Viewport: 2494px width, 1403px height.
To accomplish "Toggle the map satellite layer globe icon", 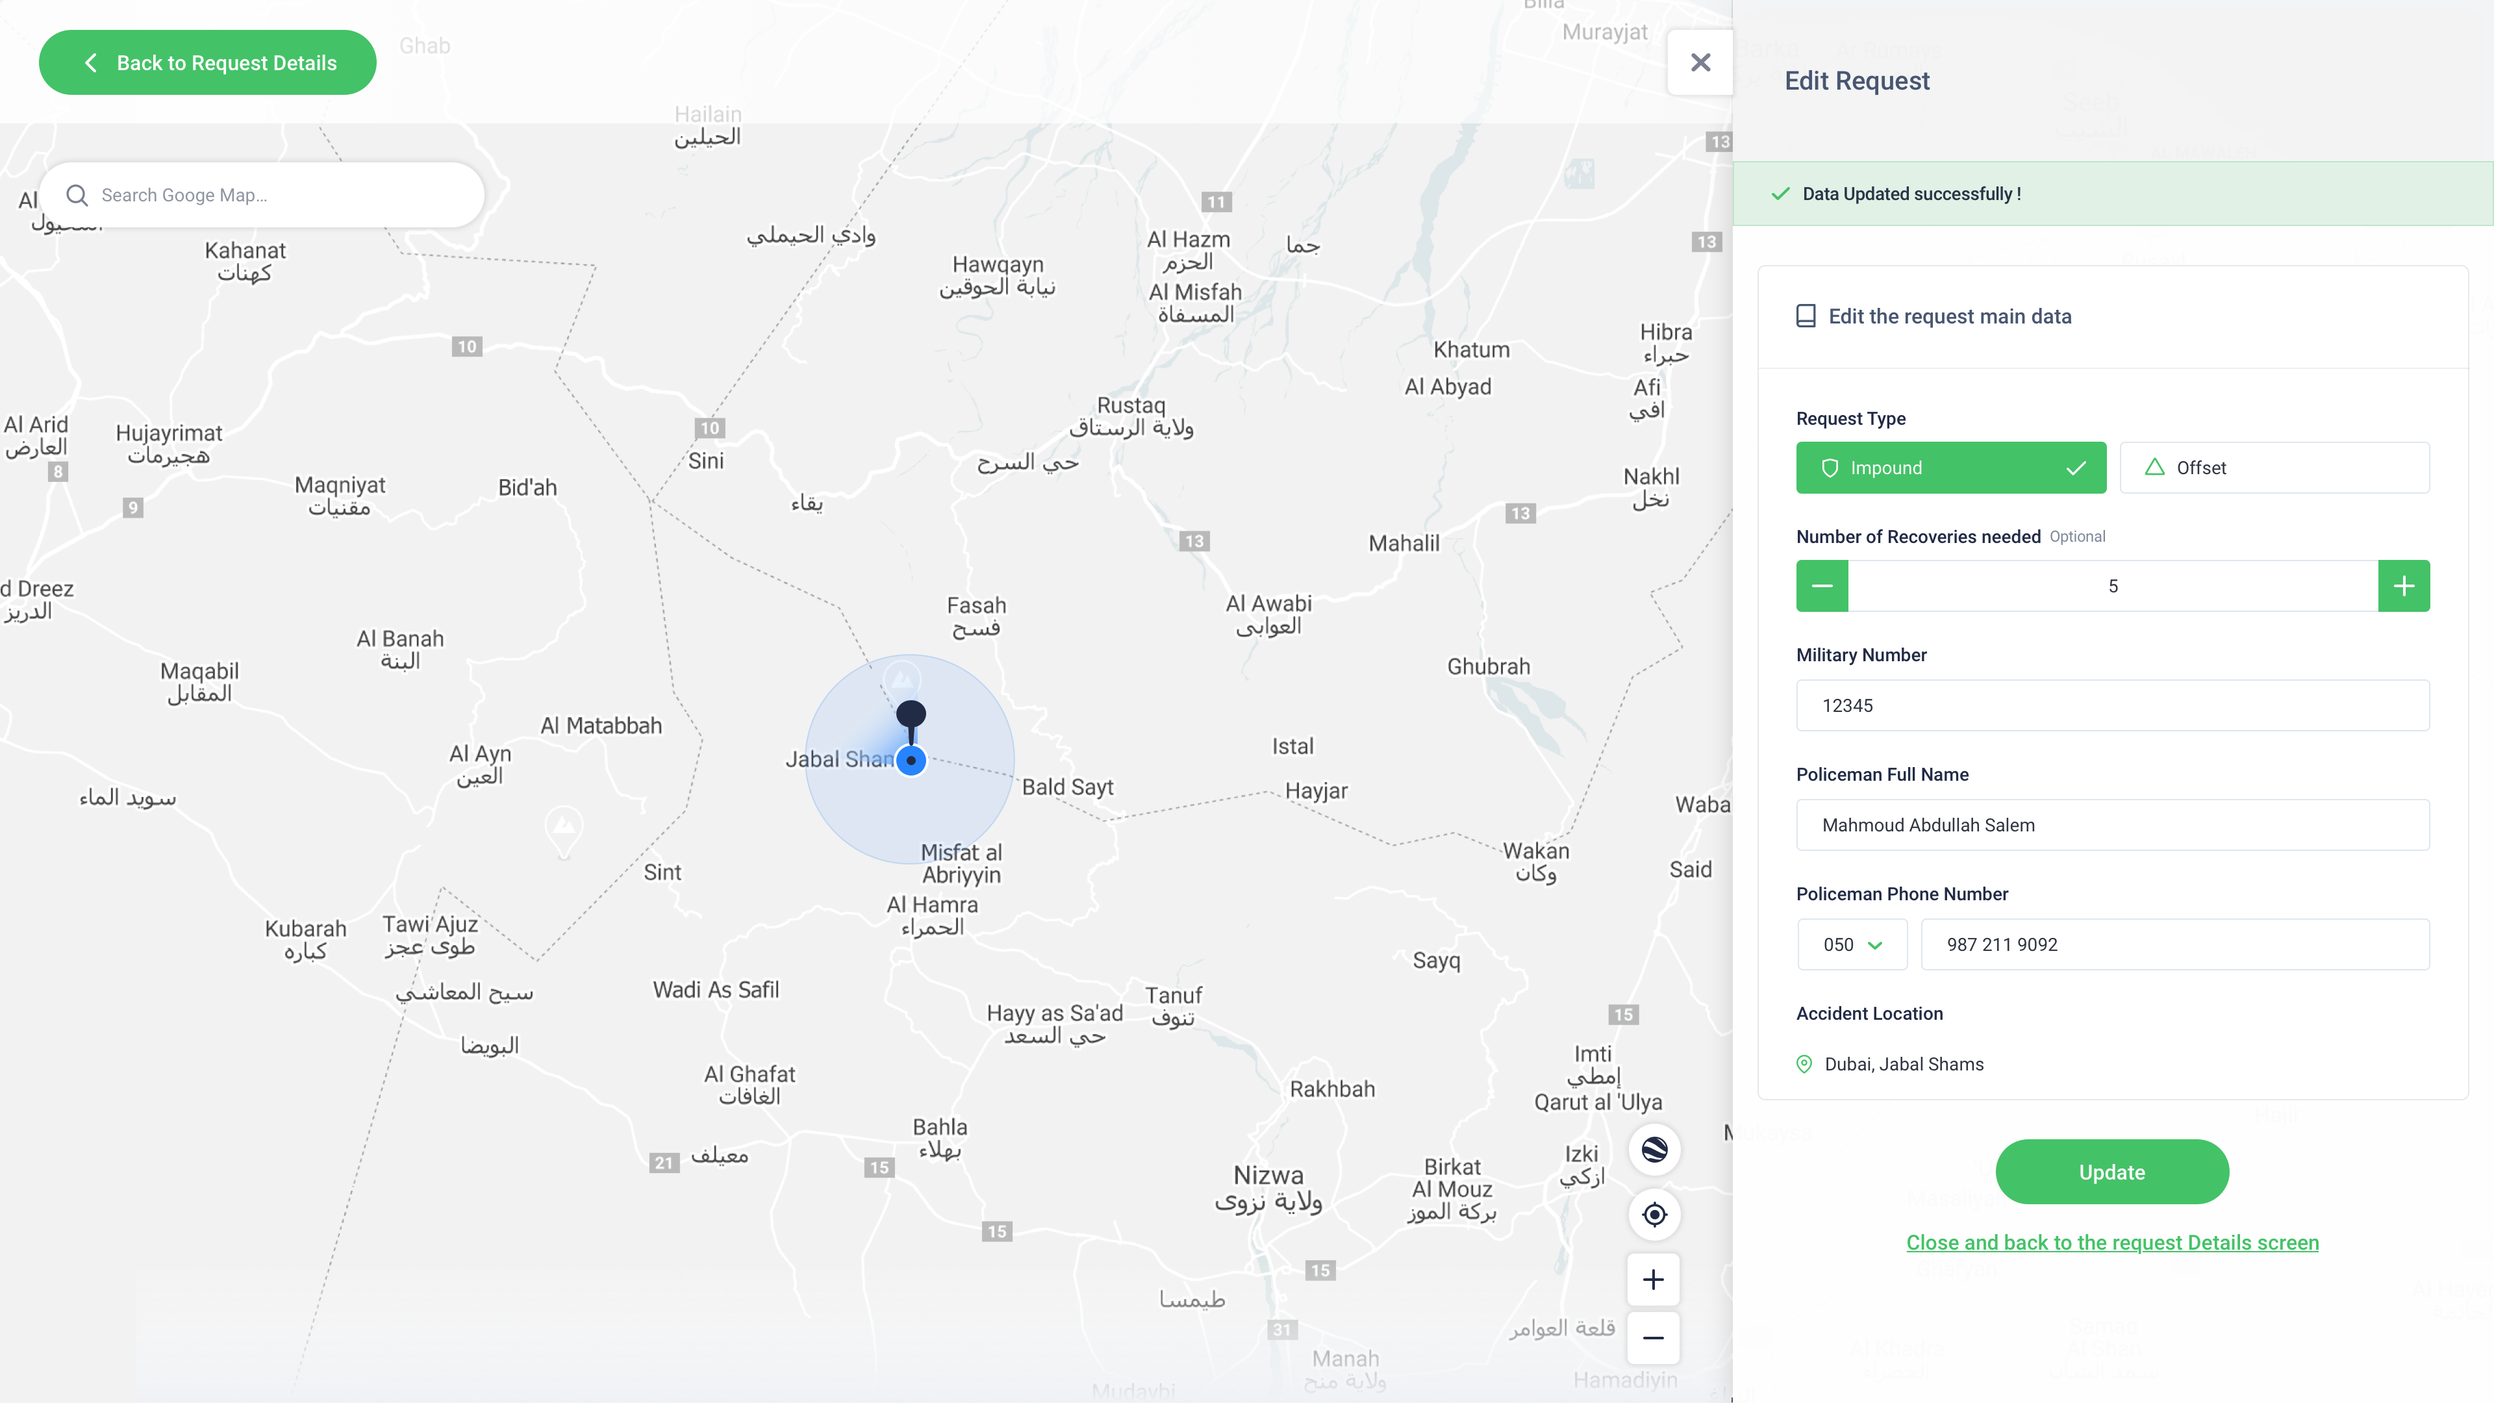I will [1655, 1150].
